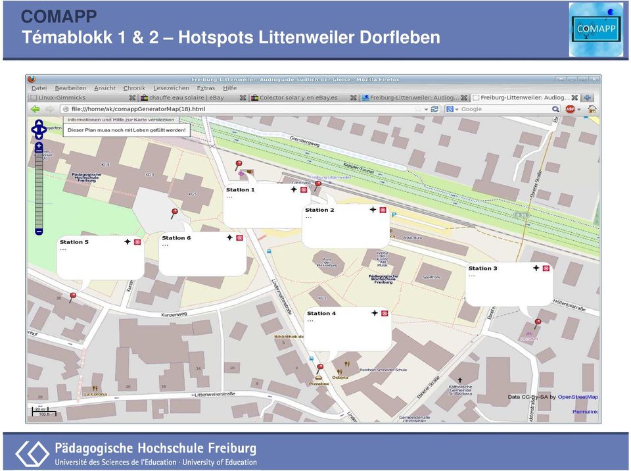Image resolution: width=631 pixels, height=471 pixels.
Task: Click the Pizzabox label on the map
Action: [319, 384]
